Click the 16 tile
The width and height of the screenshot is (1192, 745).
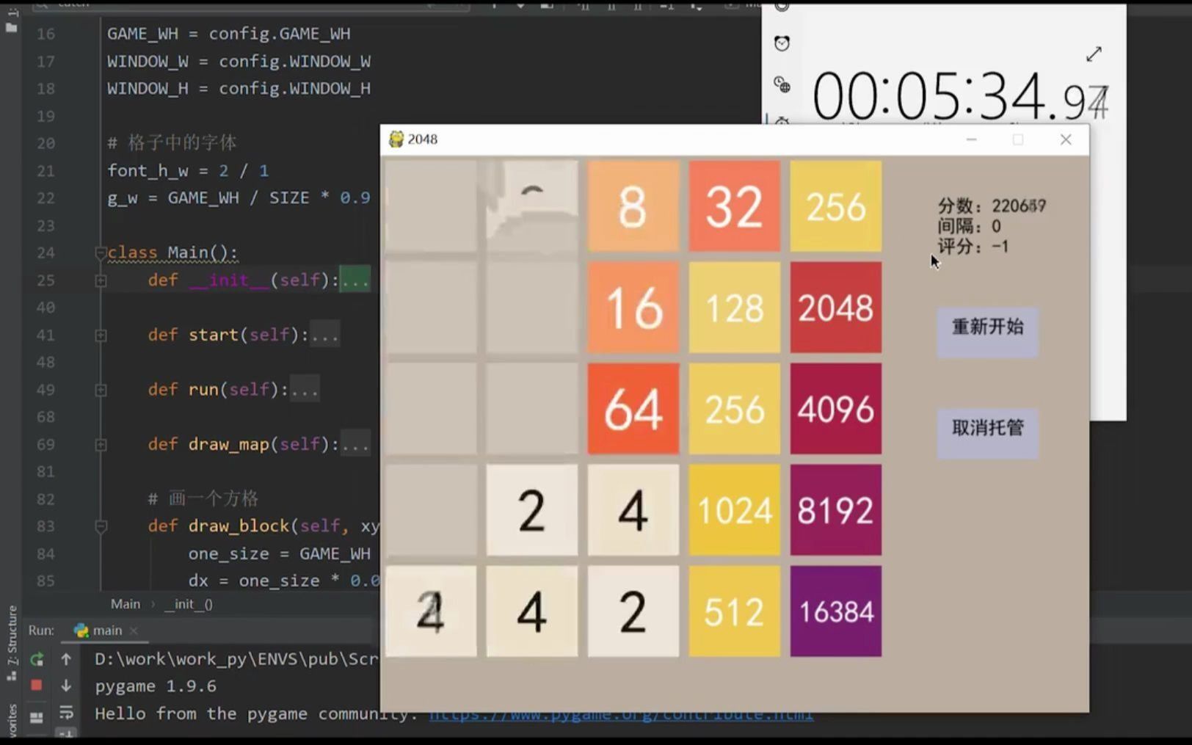click(633, 308)
